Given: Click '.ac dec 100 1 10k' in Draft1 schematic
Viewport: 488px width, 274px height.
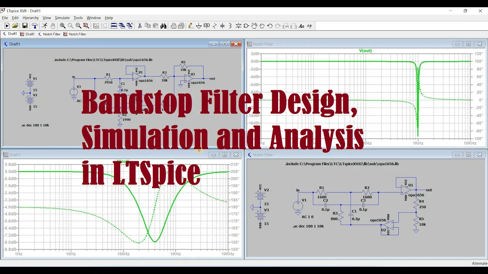Looking at the screenshot, I should [35, 125].
